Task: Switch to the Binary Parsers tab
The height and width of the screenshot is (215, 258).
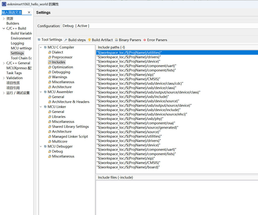Action: (x=128, y=40)
